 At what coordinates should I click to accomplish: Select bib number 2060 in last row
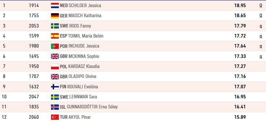(x=34, y=117)
